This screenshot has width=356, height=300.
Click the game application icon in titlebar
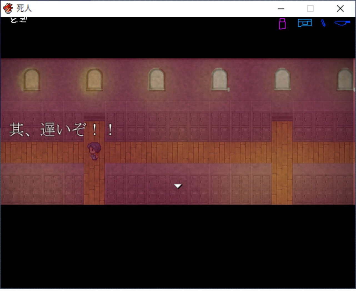(8, 8)
